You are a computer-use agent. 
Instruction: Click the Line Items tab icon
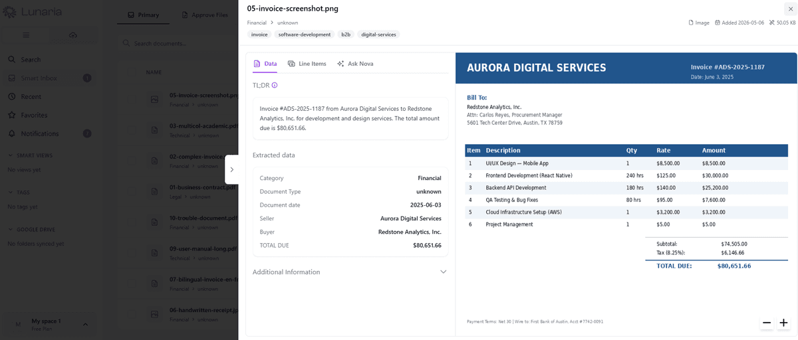click(x=291, y=64)
